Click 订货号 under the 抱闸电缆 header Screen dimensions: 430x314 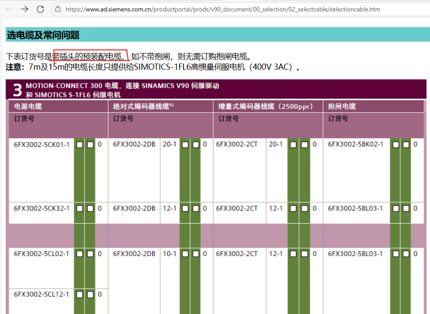point(338,118)
